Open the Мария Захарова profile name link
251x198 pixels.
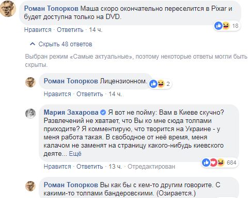[x=71, y=113]
